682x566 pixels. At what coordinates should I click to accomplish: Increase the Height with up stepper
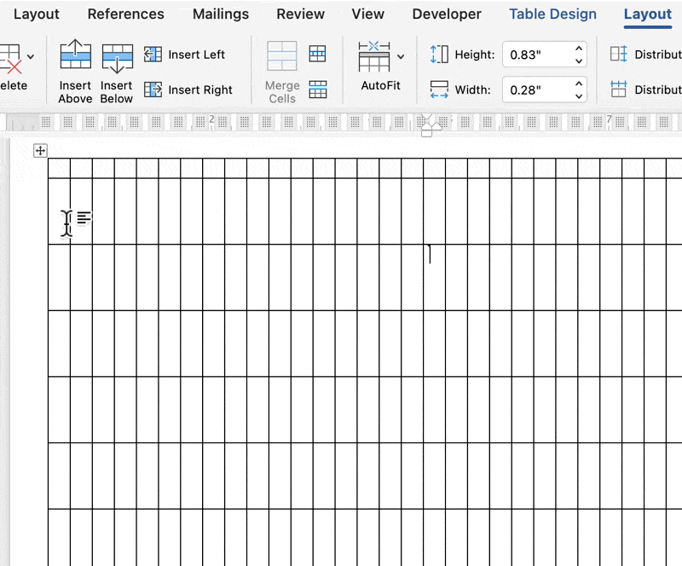(x=579, y=49)
